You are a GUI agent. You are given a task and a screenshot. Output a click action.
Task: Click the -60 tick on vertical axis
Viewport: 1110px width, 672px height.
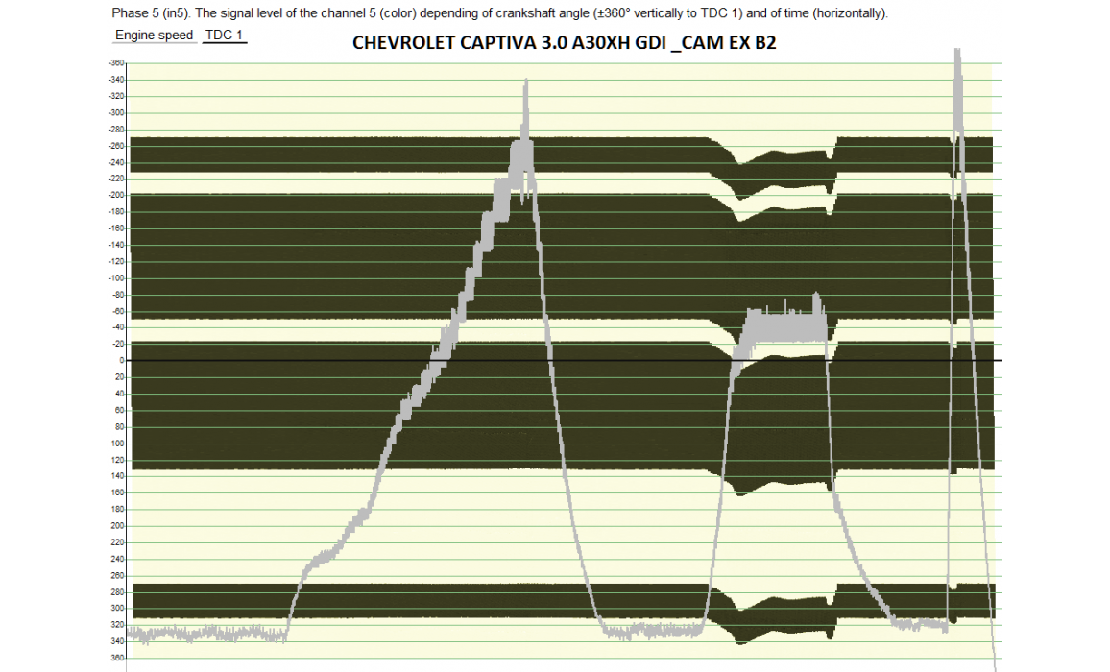117,311
